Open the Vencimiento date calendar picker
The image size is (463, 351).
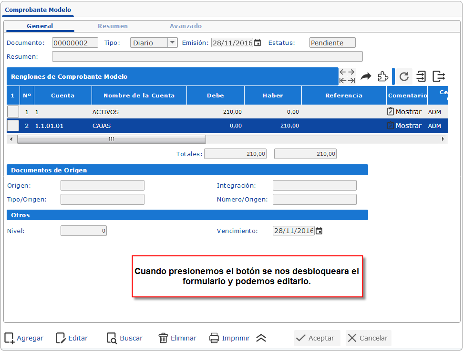319,230
